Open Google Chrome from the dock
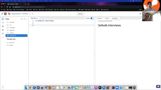 click(x=30, y=87)
